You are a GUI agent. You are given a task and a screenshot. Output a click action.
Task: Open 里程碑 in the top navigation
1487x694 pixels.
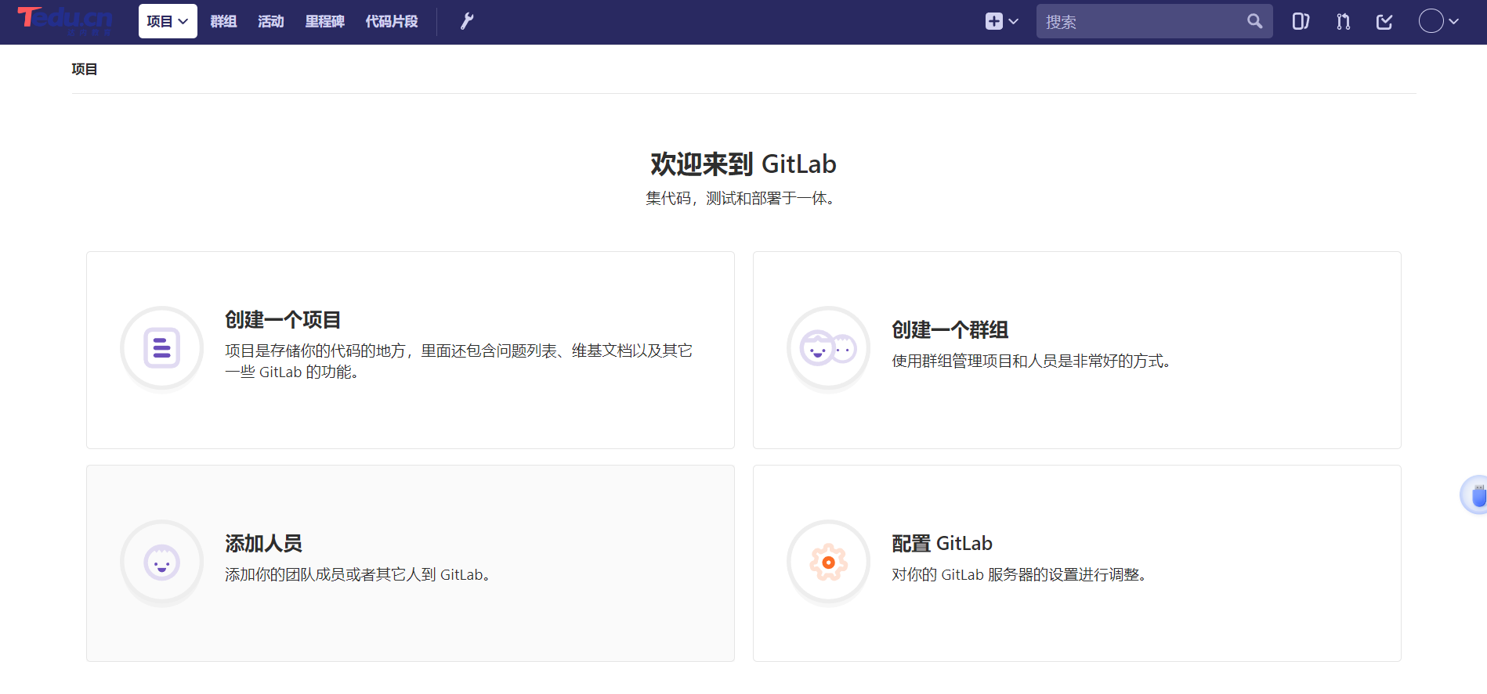325,21
